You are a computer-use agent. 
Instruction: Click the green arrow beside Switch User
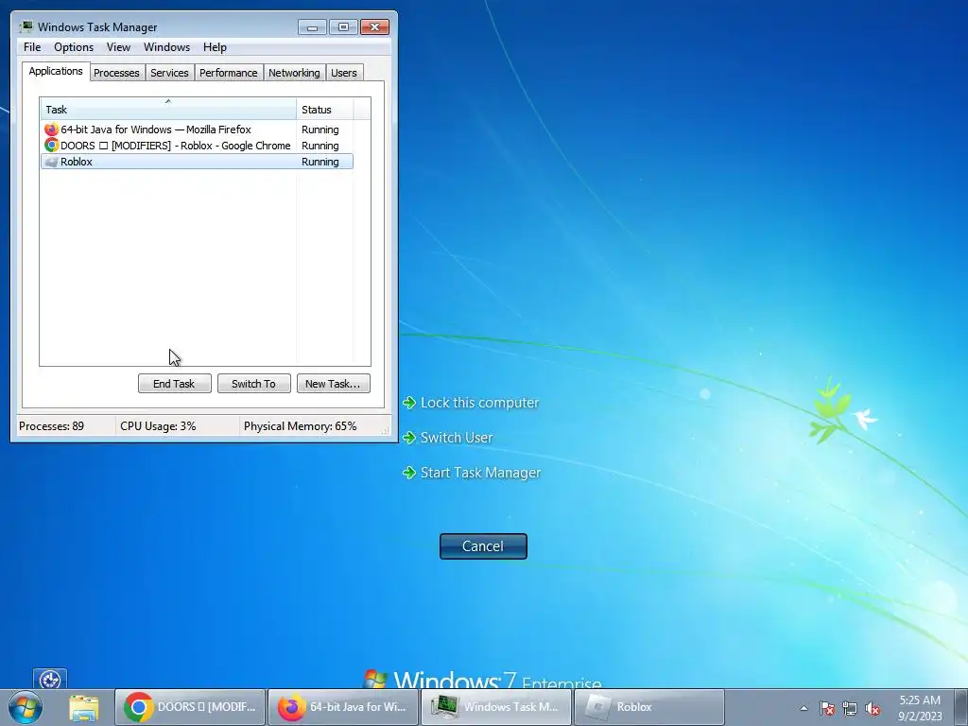(x=409, y=438)
